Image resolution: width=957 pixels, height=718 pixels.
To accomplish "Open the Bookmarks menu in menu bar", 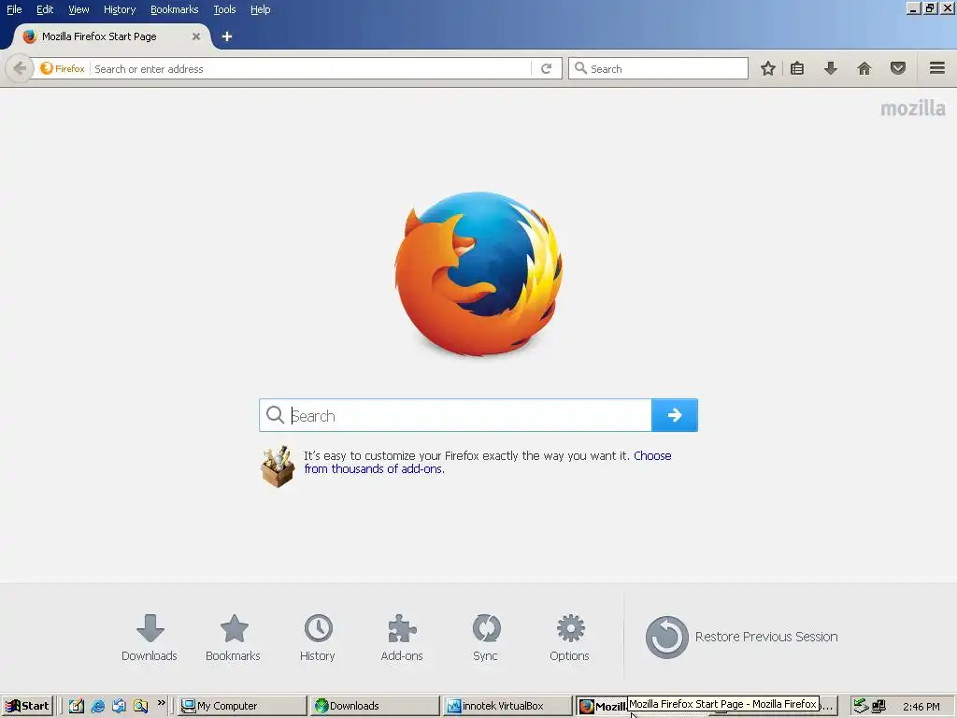I will [174, 9].
